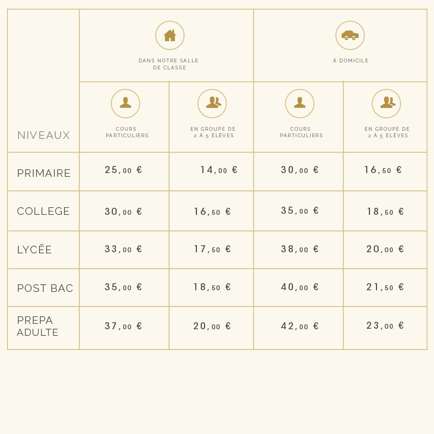Click the 14,00 € primaire group price
The image size is (434, 434).
[x=219, y=170]
